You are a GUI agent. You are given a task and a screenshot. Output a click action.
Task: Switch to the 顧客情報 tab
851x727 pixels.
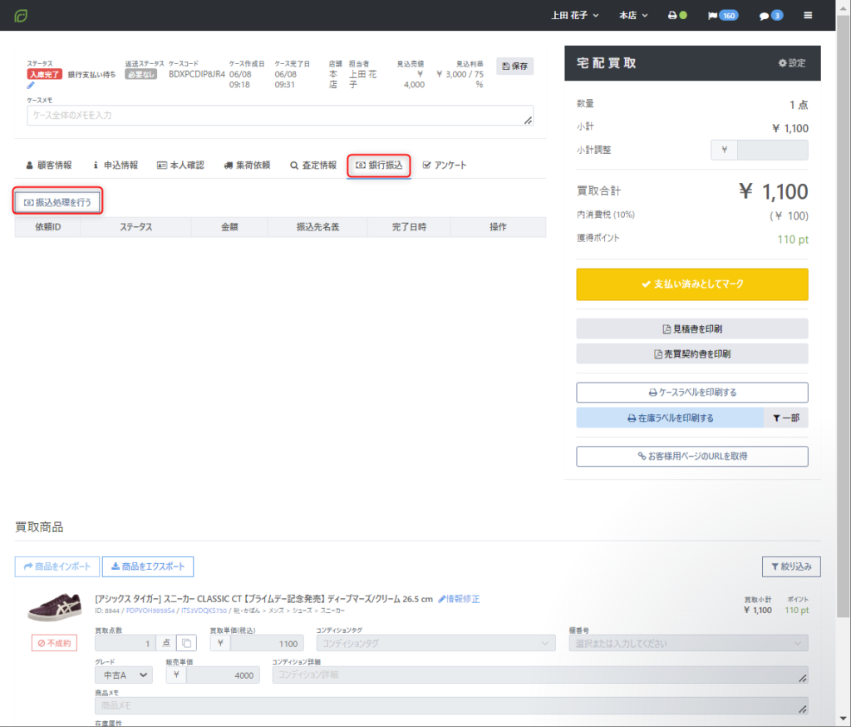coord(49,166)
